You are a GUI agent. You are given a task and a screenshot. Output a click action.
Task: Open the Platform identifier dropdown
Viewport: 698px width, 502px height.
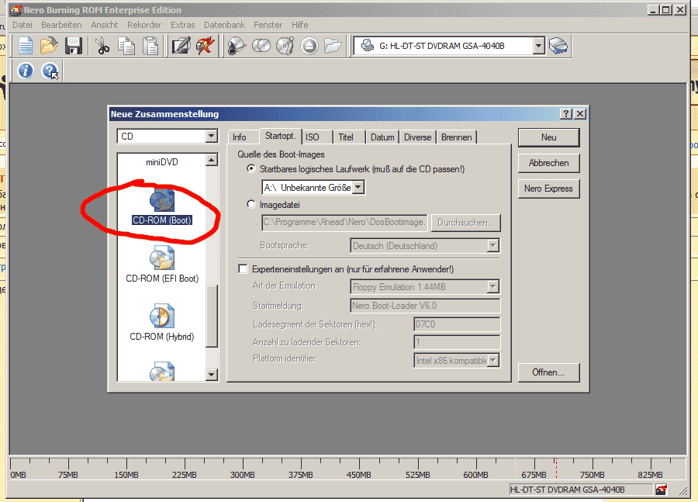click(492, 360)
